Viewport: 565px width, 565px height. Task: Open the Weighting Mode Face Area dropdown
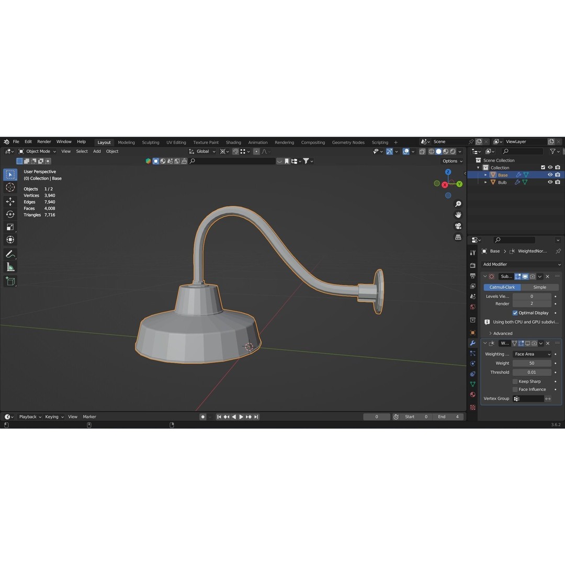532,354
